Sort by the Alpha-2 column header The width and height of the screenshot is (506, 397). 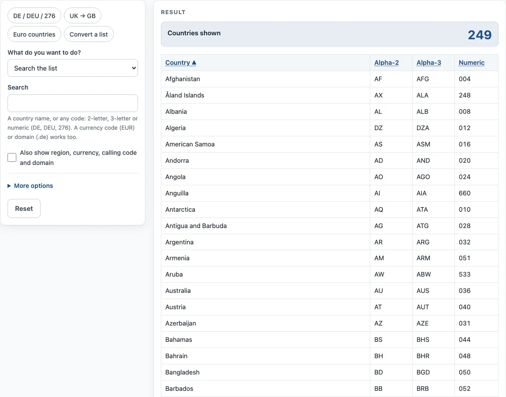[386, 63]
